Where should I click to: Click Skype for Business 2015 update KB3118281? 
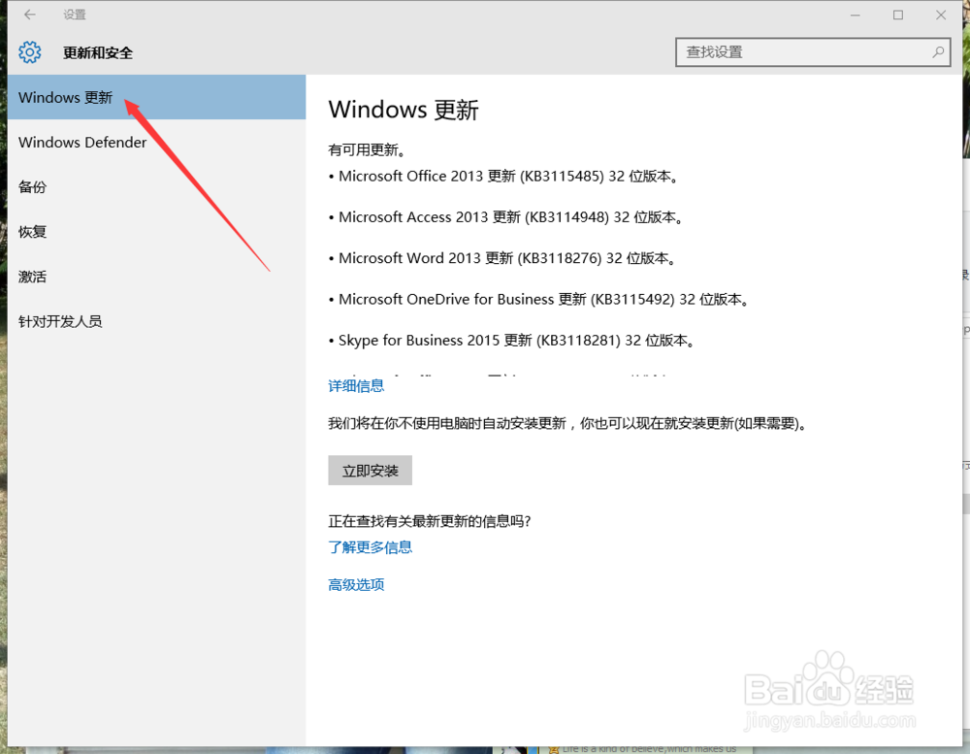click(x=511, y=341)
